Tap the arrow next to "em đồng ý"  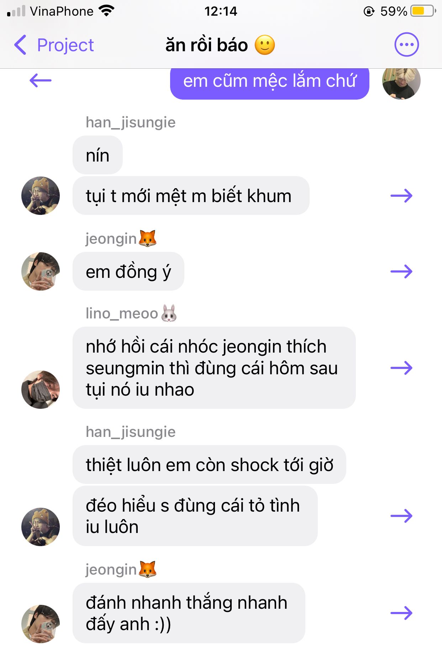[401, 271]
